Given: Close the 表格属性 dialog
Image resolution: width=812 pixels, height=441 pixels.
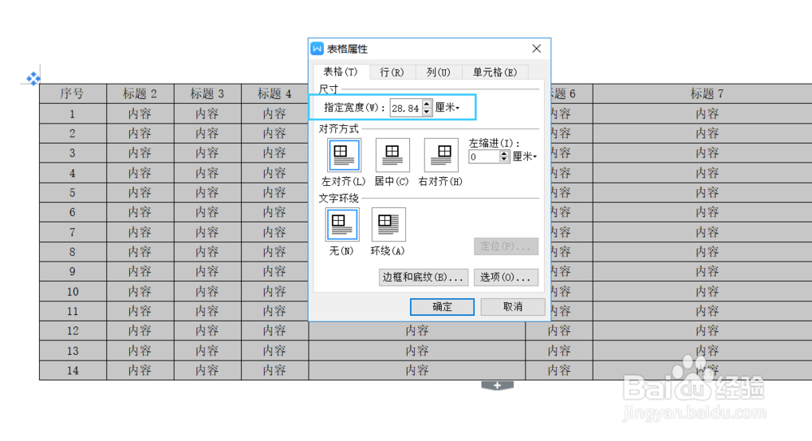Looking at the screenshot, I should click(537, 49).
